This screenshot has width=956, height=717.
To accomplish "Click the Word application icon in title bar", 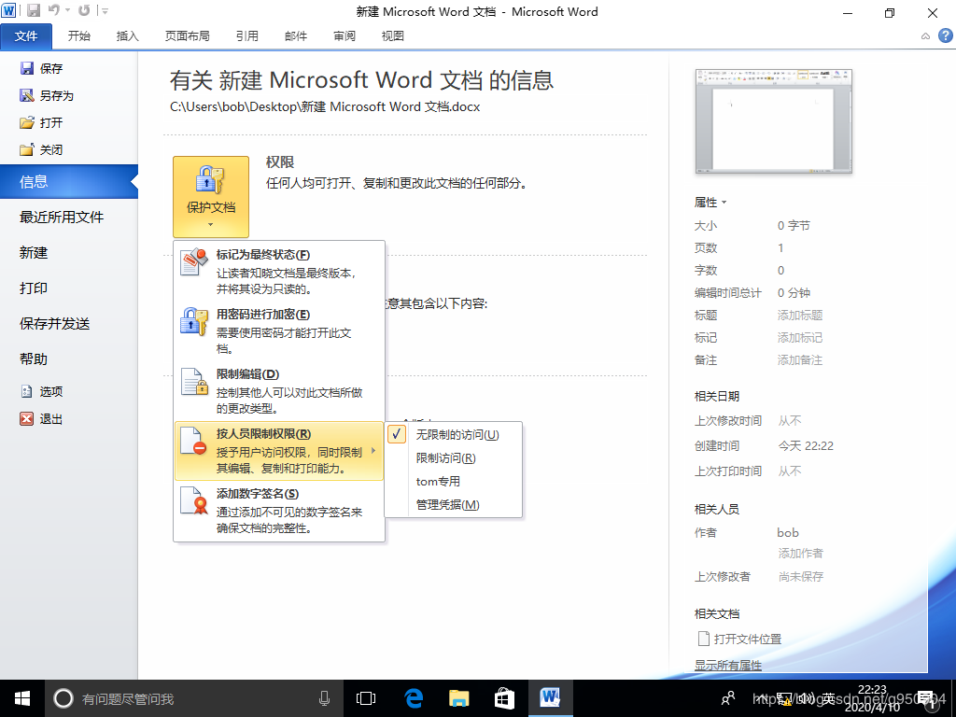I will [x=9, y=10].
